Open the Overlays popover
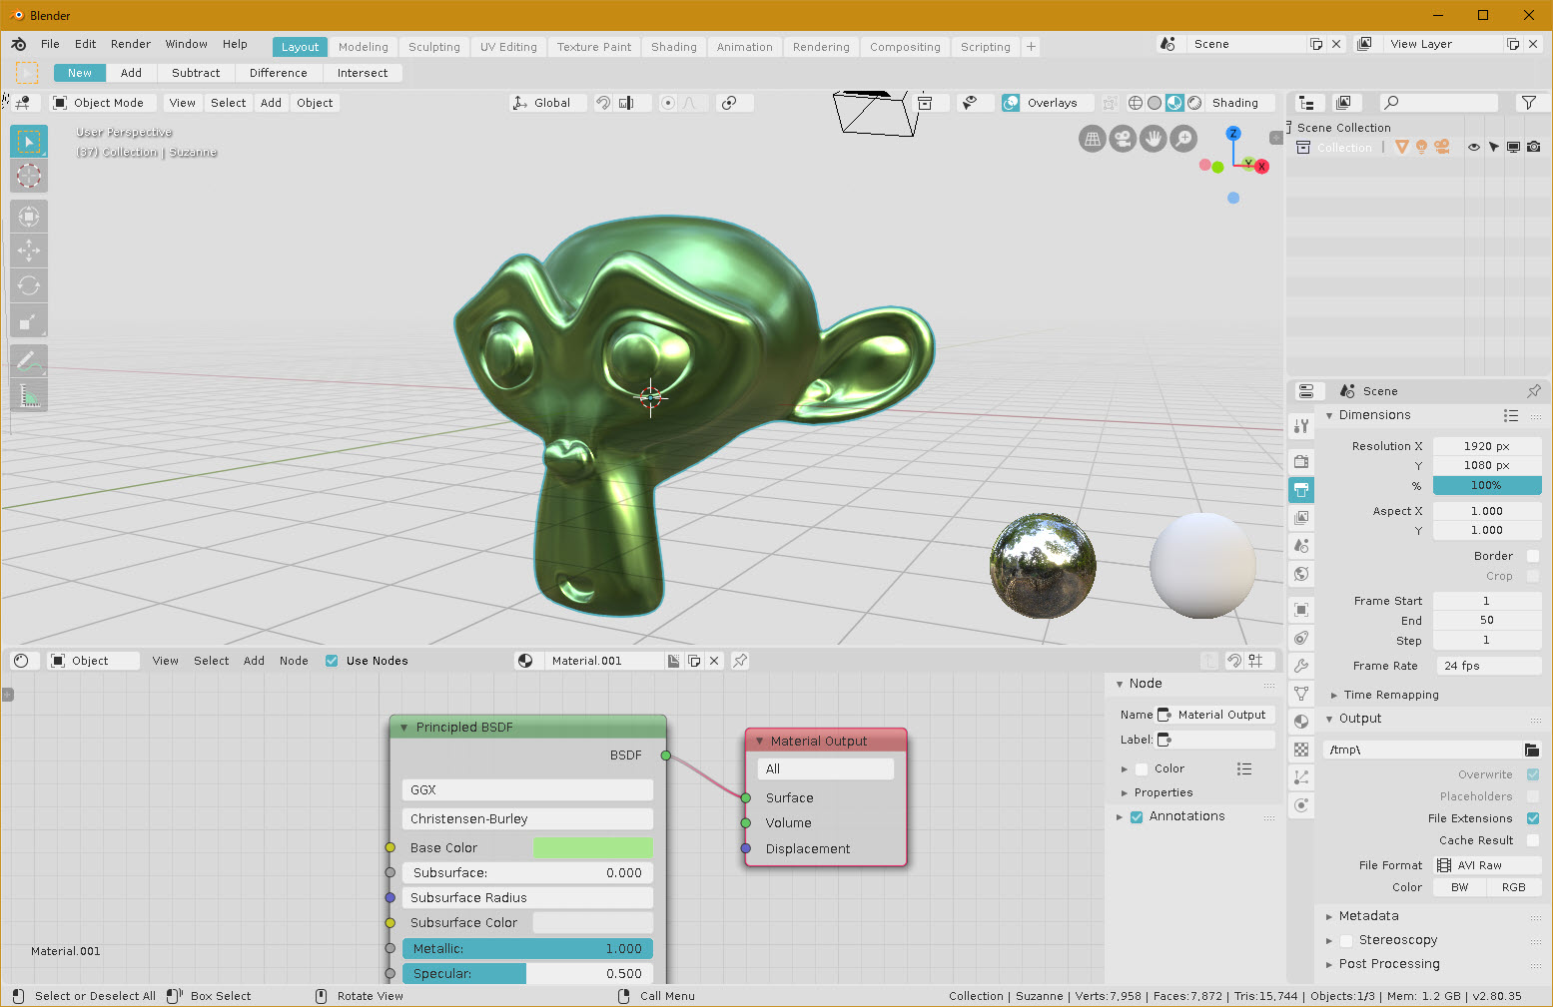1553x1007 pixels. pos(1053,103)
